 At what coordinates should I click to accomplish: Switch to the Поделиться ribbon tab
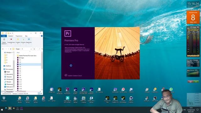(x=19, y=36)
